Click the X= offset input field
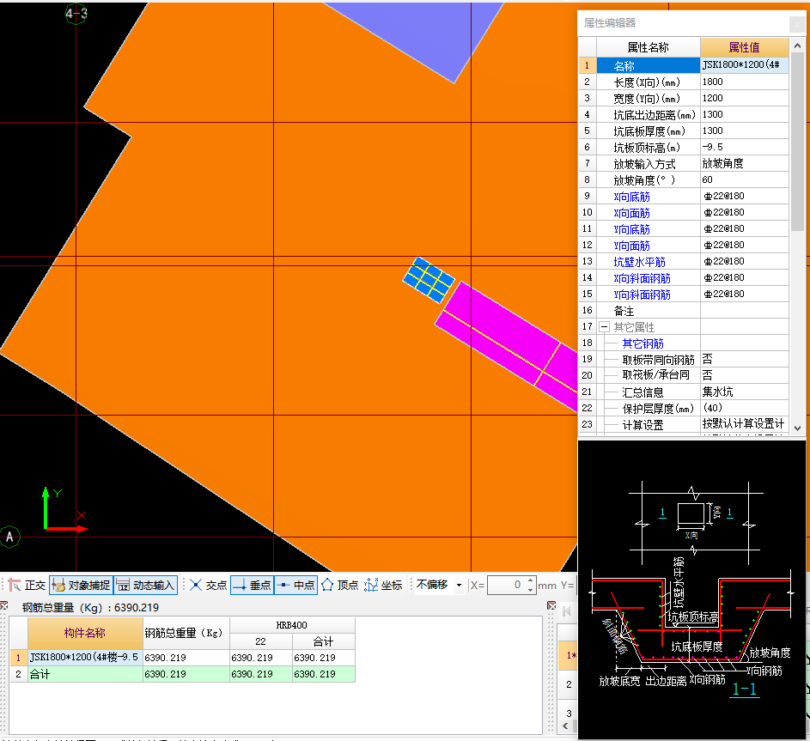 click(506, 585)
